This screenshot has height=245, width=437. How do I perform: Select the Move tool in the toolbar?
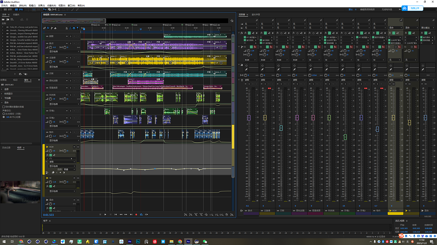(45, 10)
